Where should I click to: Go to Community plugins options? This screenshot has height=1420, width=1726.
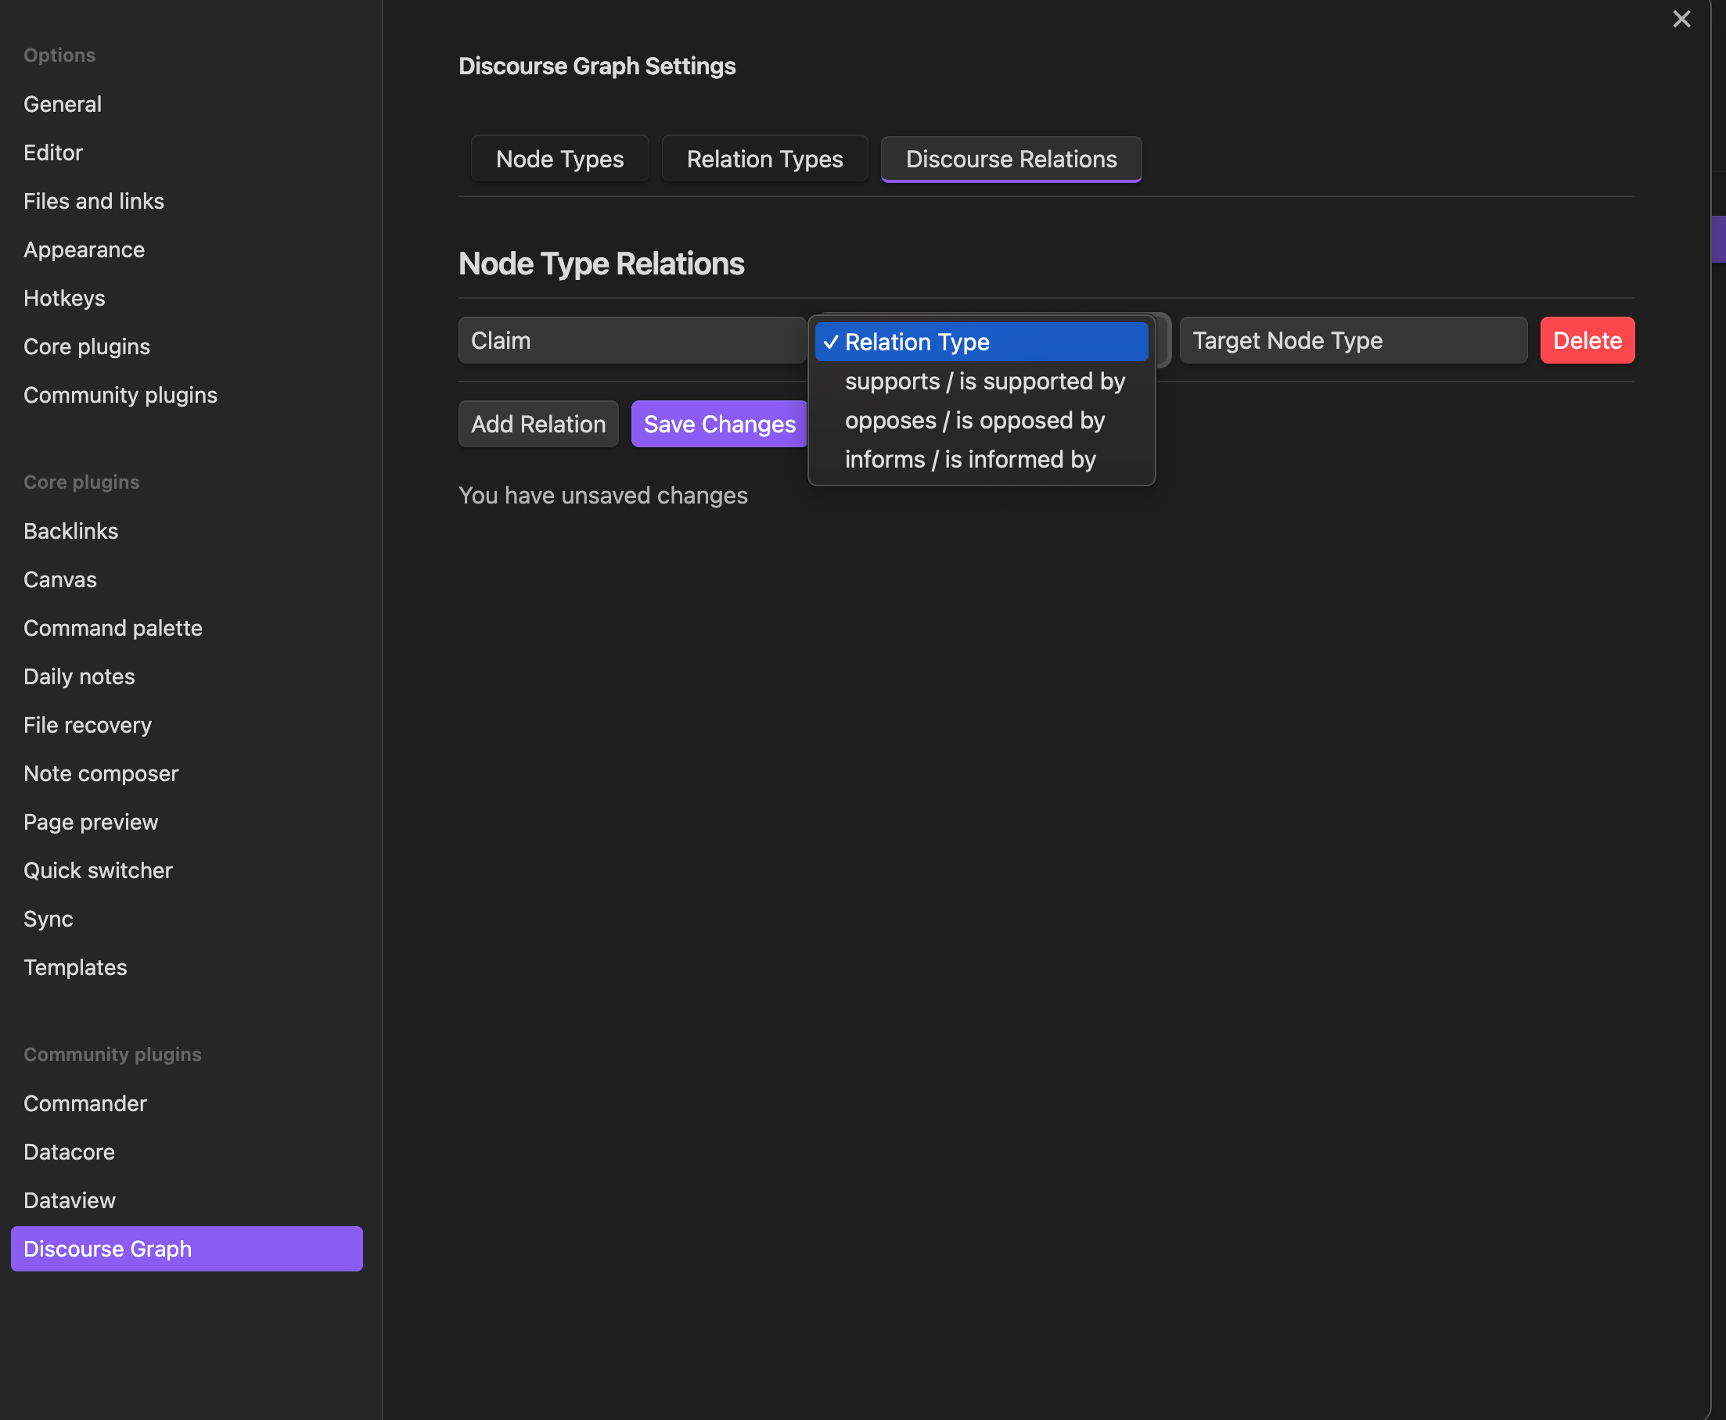tap(120, 395)
